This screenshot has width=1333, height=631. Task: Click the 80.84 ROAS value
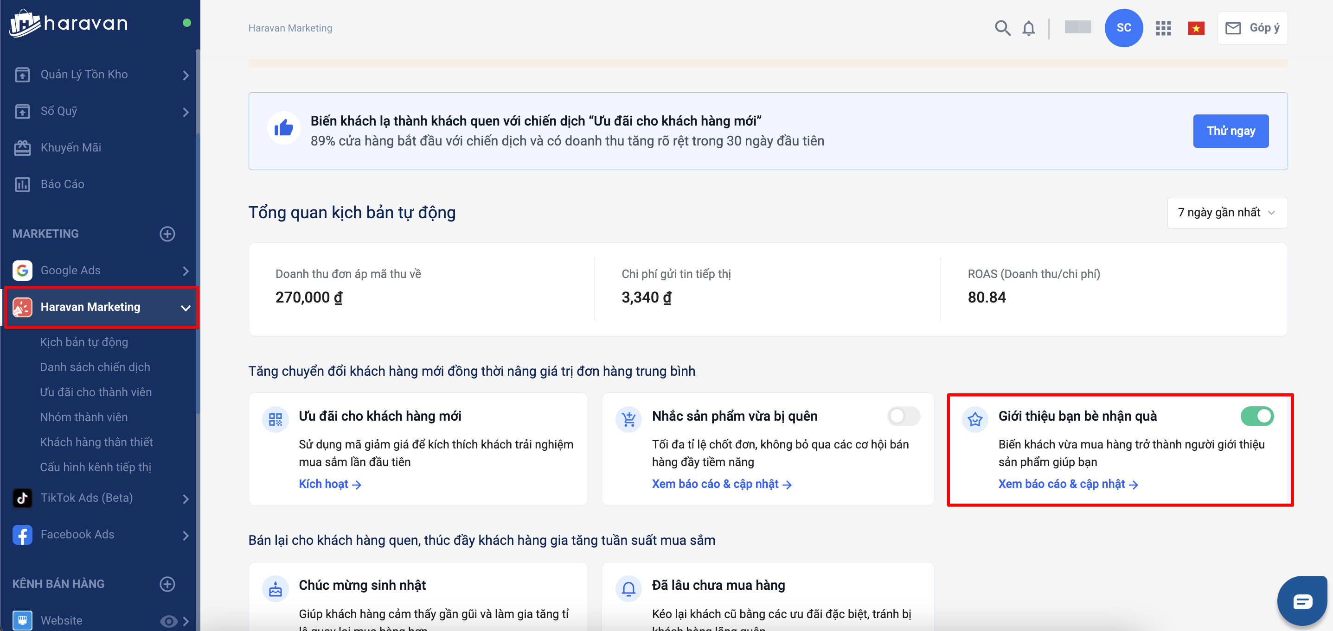986,298
